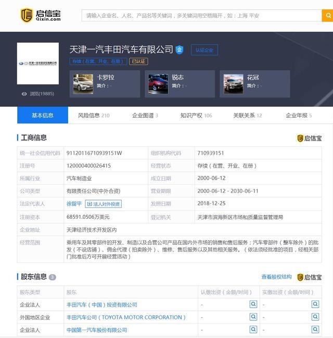Click credit code 91120116710939151W
Screen dimensions: 333x338
pyautogui.click(x=94, y=153)
